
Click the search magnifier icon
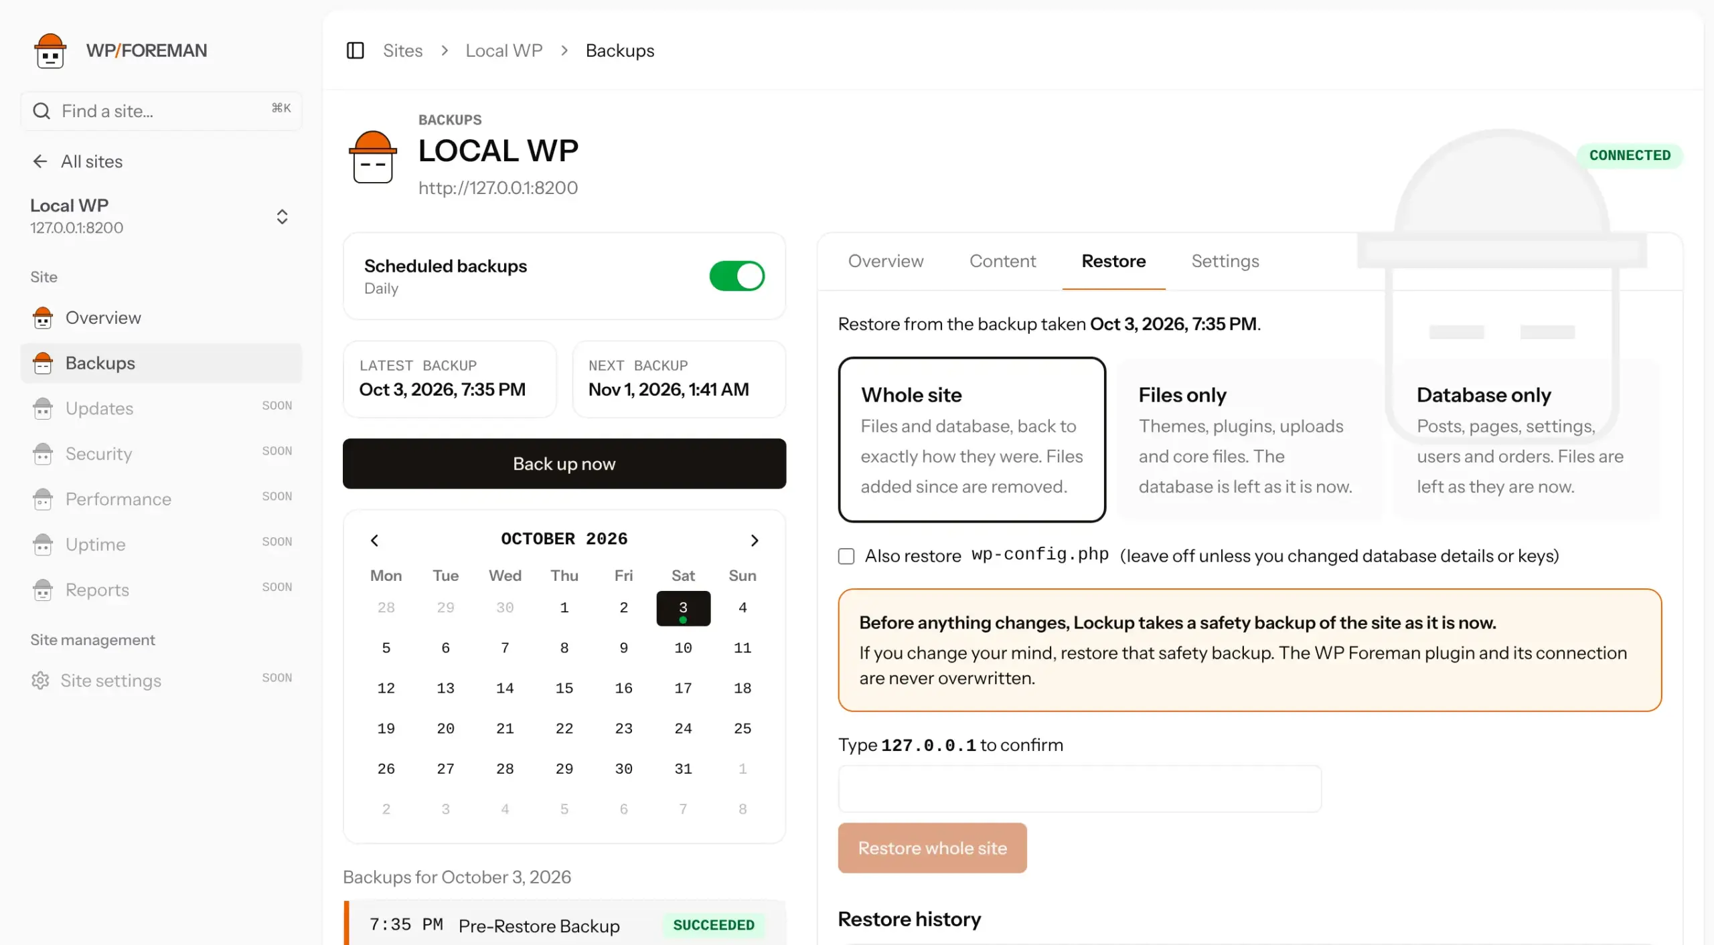click(42, 111)
